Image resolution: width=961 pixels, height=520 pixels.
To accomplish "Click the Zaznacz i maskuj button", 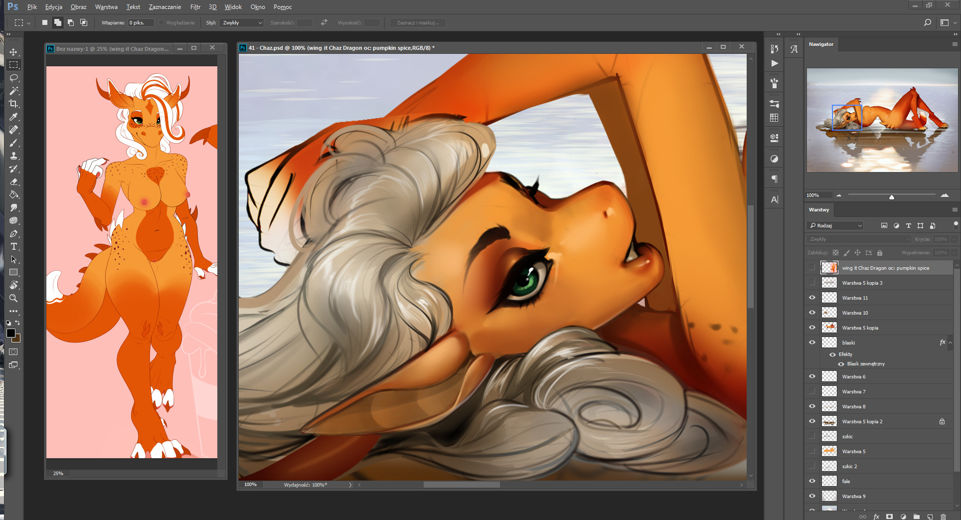I will click(x=418, y=23).
